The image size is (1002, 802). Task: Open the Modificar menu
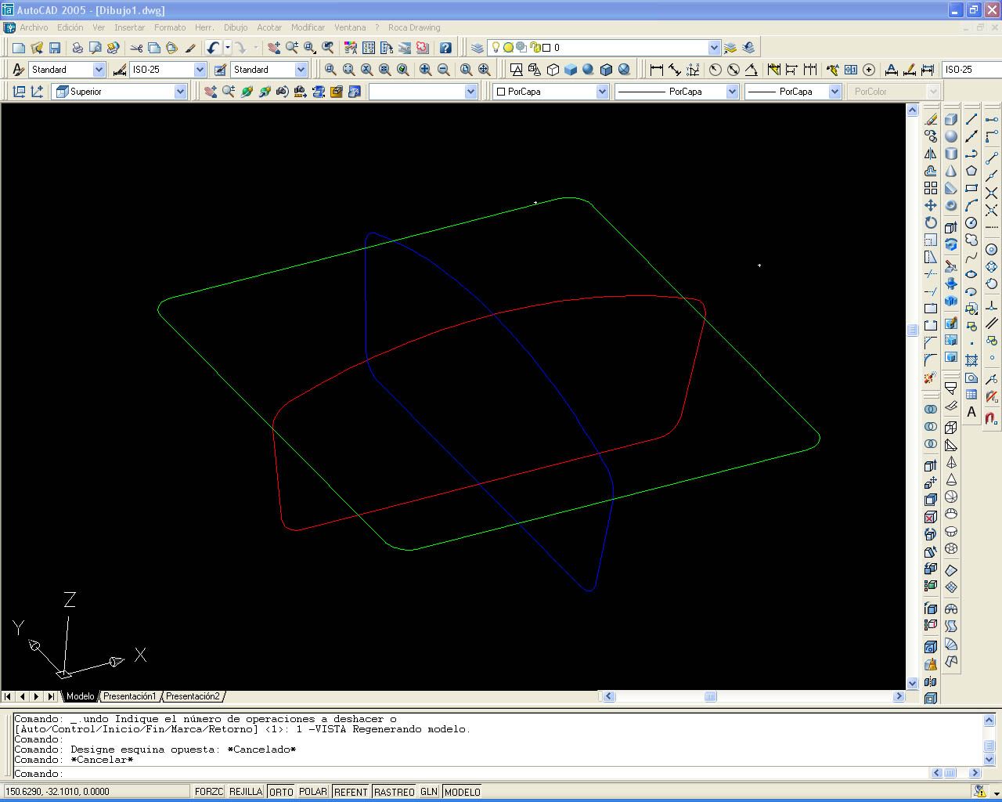point(308,27)
